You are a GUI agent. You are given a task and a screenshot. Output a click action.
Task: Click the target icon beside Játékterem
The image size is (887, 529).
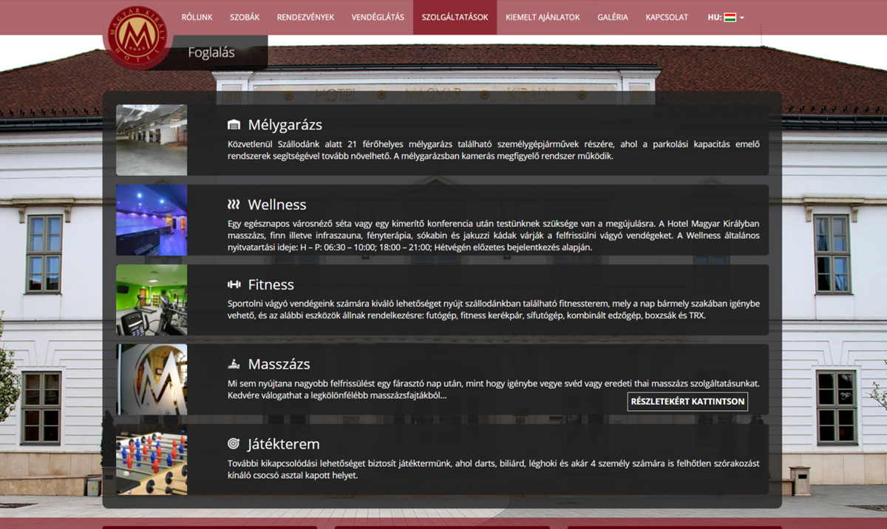coord(234,444)
